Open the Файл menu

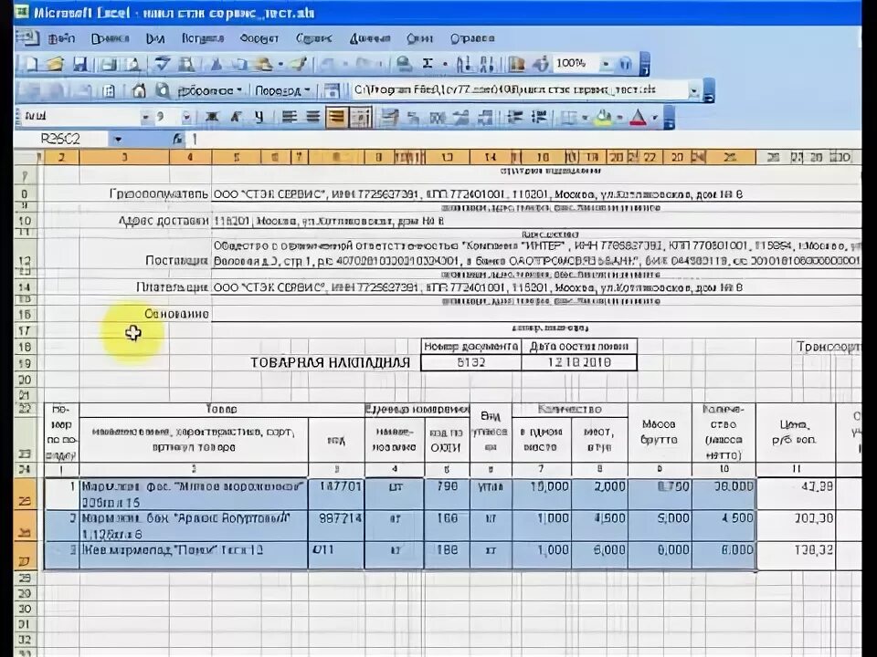61,38
